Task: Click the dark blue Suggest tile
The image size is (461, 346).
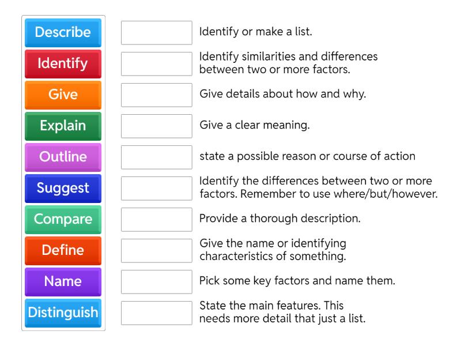Action: click(63, 188)
